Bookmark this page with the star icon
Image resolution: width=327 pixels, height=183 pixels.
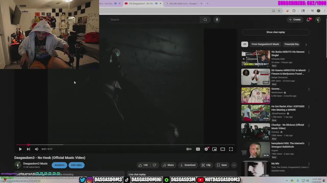[279, 11]
